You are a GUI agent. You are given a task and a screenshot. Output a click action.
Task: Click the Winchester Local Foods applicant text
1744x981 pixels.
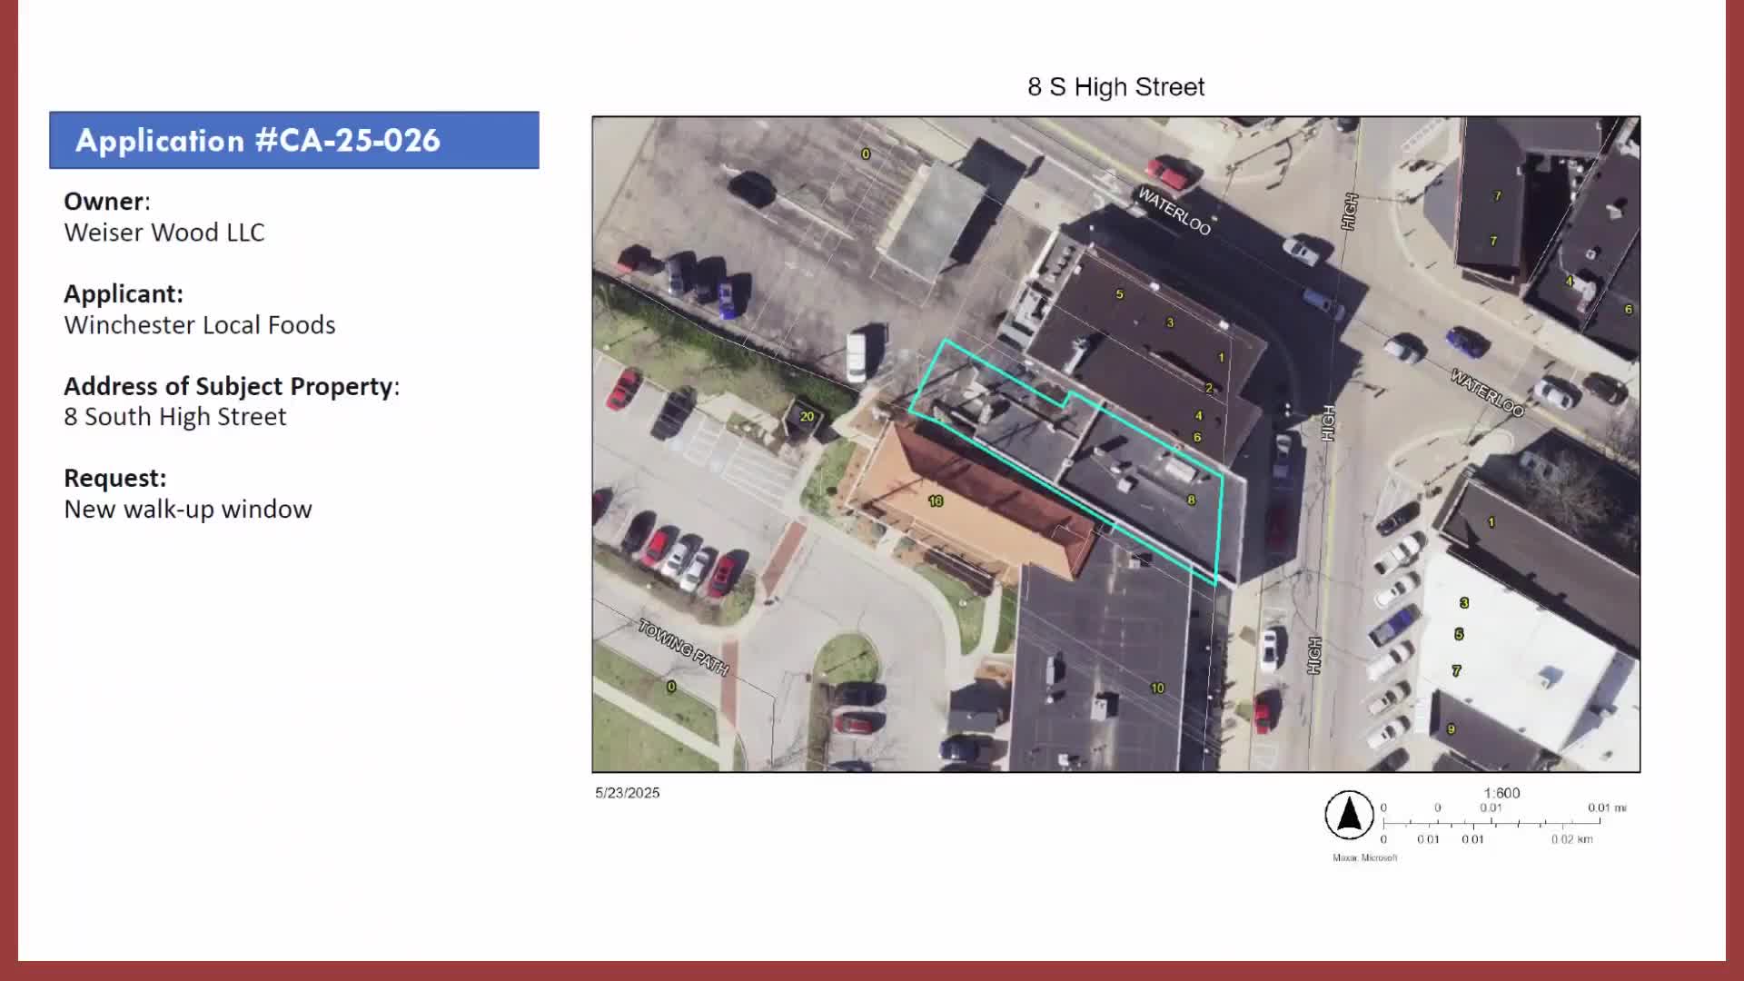point(200,324)
